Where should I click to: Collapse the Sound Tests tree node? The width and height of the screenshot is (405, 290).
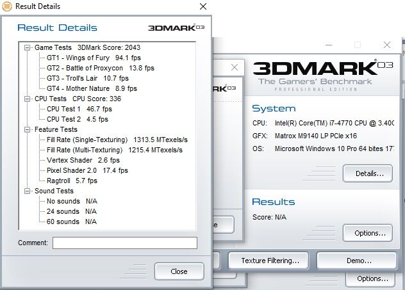(27, 191)
